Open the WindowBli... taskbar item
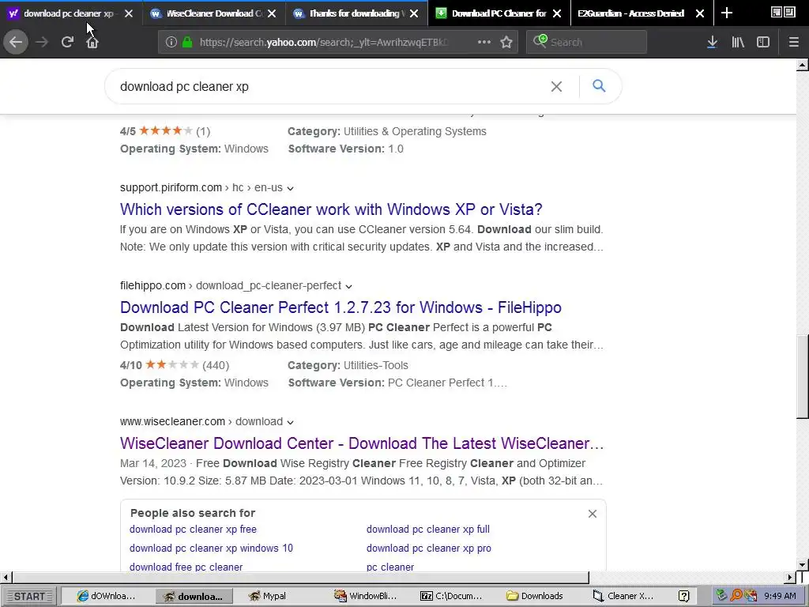 coord(365,596)
